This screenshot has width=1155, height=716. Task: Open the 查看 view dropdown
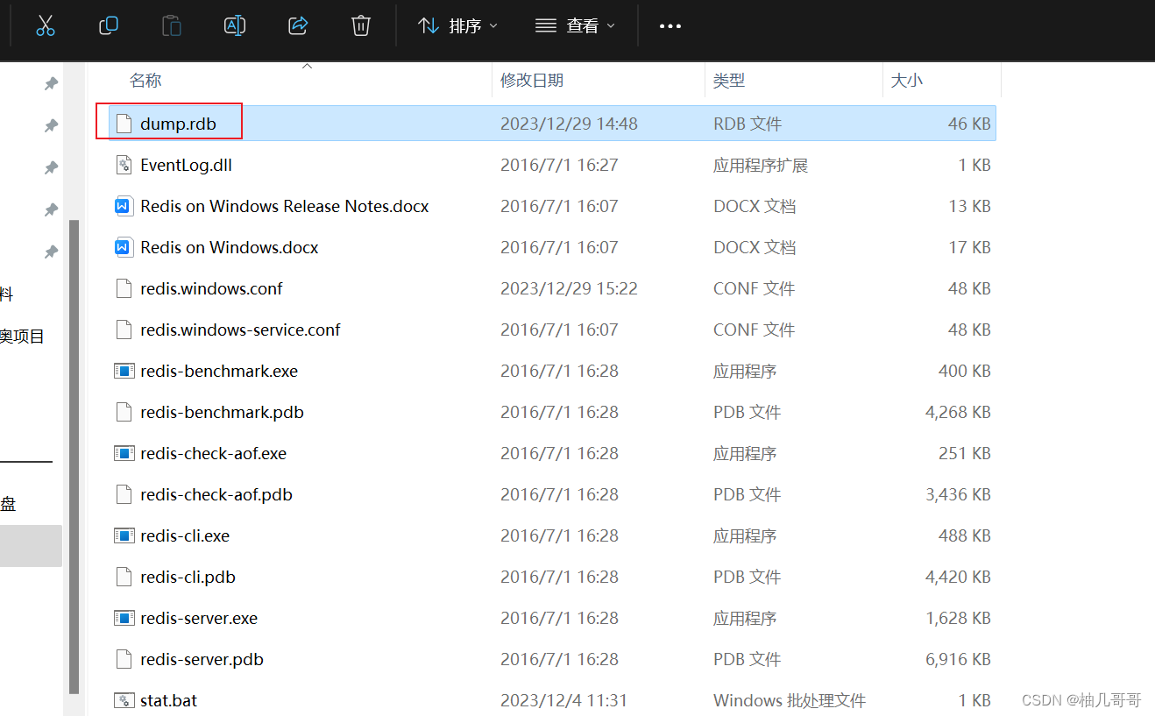pos(575,26)
